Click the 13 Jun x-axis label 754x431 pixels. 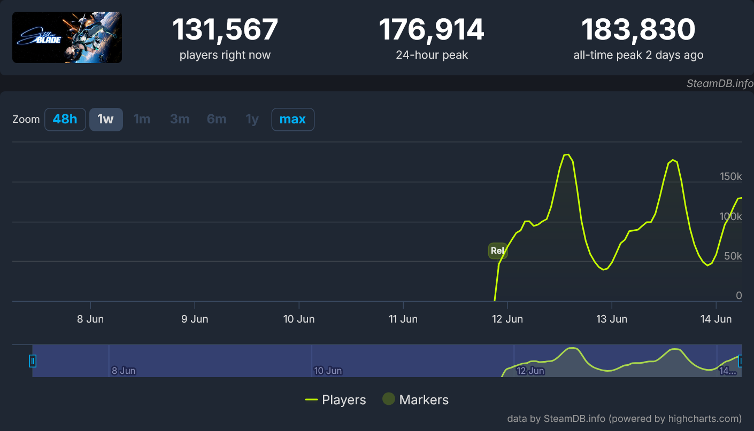(612, 319)
